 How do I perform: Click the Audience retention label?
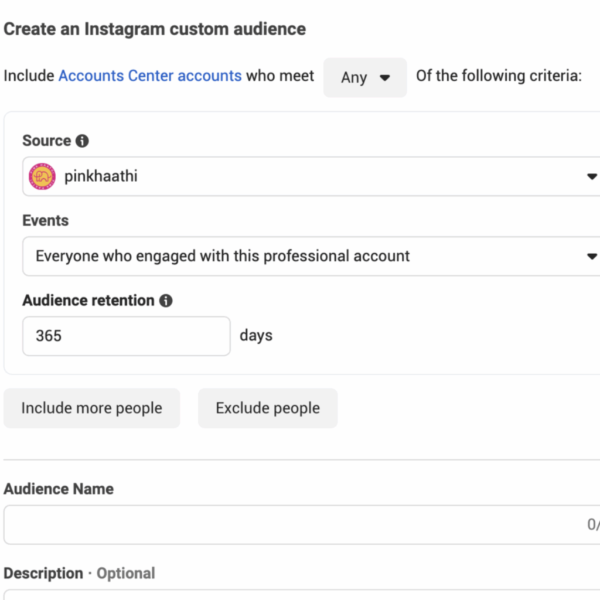click(x=88, y=301)
